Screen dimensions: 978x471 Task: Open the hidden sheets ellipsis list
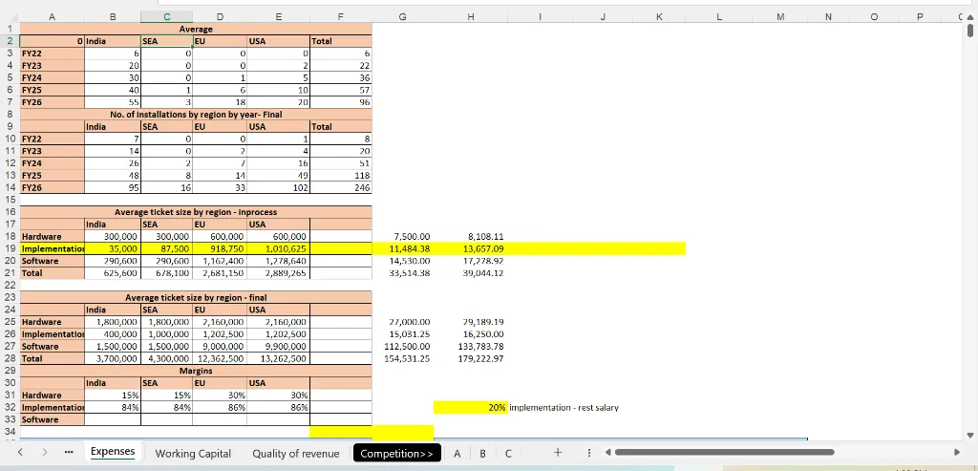[69, 453]
